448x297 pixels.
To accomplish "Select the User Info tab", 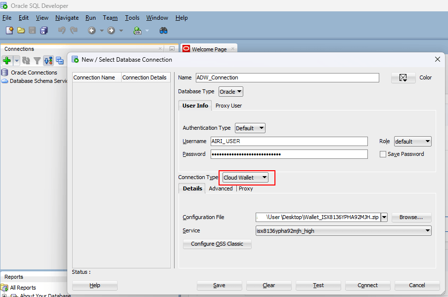I will click(x=195, y=106).
